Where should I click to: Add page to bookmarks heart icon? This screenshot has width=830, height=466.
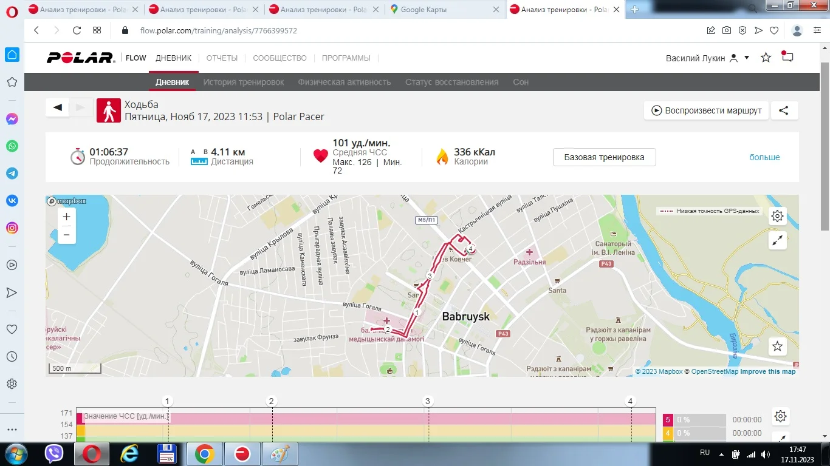click(774, 30)
